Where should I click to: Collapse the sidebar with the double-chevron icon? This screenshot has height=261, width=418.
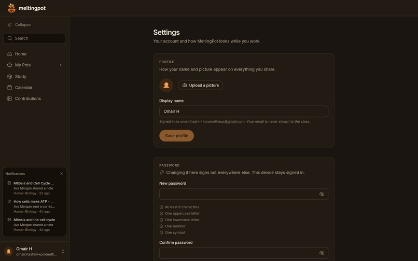tap(9, 25)
